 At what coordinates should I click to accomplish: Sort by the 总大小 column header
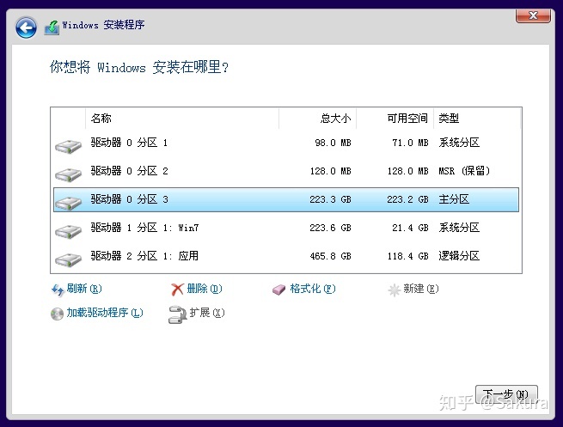click(x=318, y=118)
